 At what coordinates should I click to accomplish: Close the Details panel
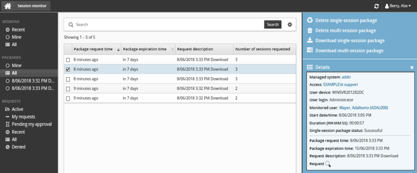(412, 68)
